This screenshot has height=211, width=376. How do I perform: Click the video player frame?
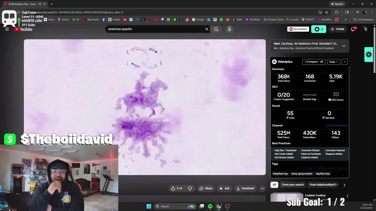pos(145,107)
